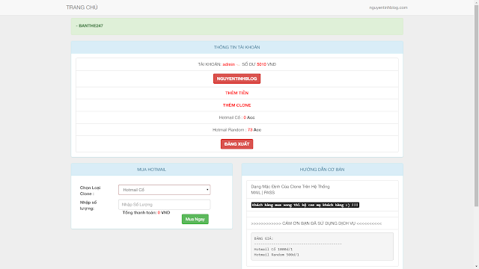Click the green Mua Ngay button
The image size is (479, 269).
pyautogui.click(x=195, y=219)
